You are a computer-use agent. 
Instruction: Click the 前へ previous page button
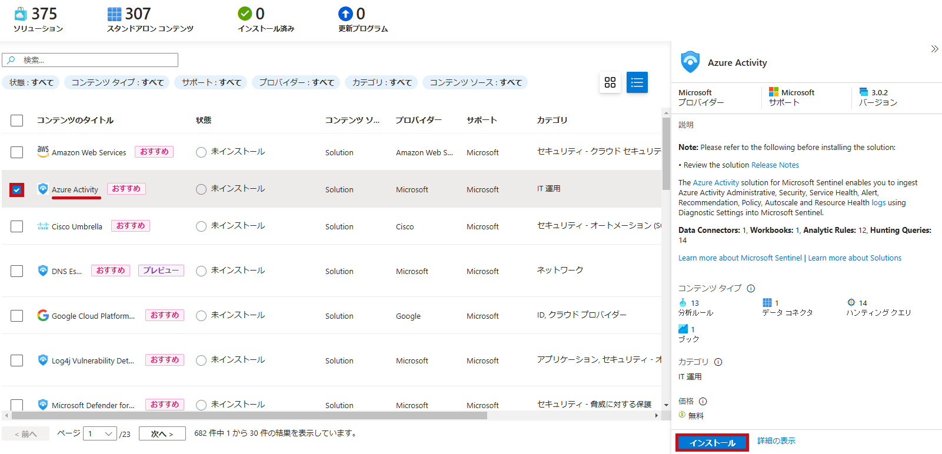tap(26, 434)
